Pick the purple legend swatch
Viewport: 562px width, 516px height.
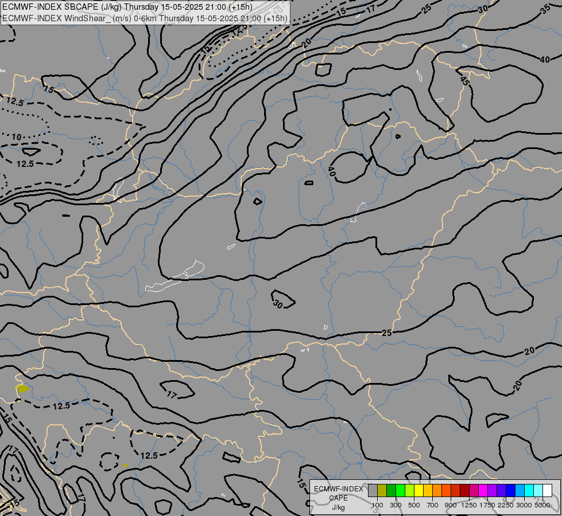coord(492,490)
